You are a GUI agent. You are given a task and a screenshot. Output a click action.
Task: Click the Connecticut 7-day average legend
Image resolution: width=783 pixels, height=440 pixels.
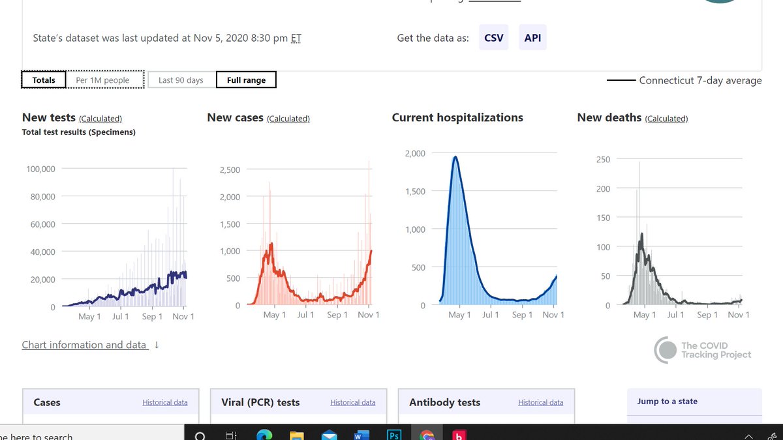[x=684, y=80]
